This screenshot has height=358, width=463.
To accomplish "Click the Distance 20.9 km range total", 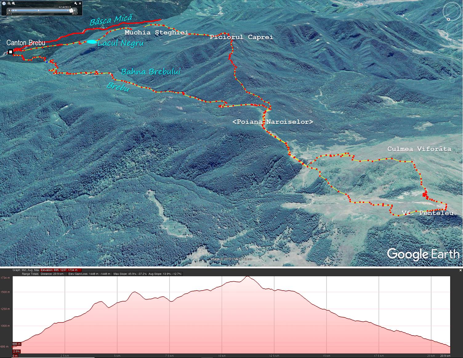I will [x=52, y=274].
